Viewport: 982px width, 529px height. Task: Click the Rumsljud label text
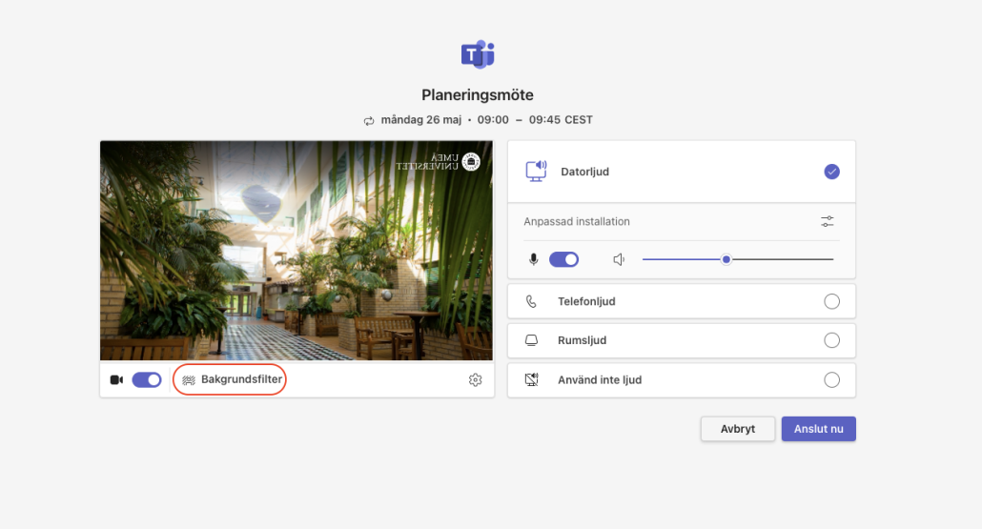pyautogui.click(x=583, y=340)
